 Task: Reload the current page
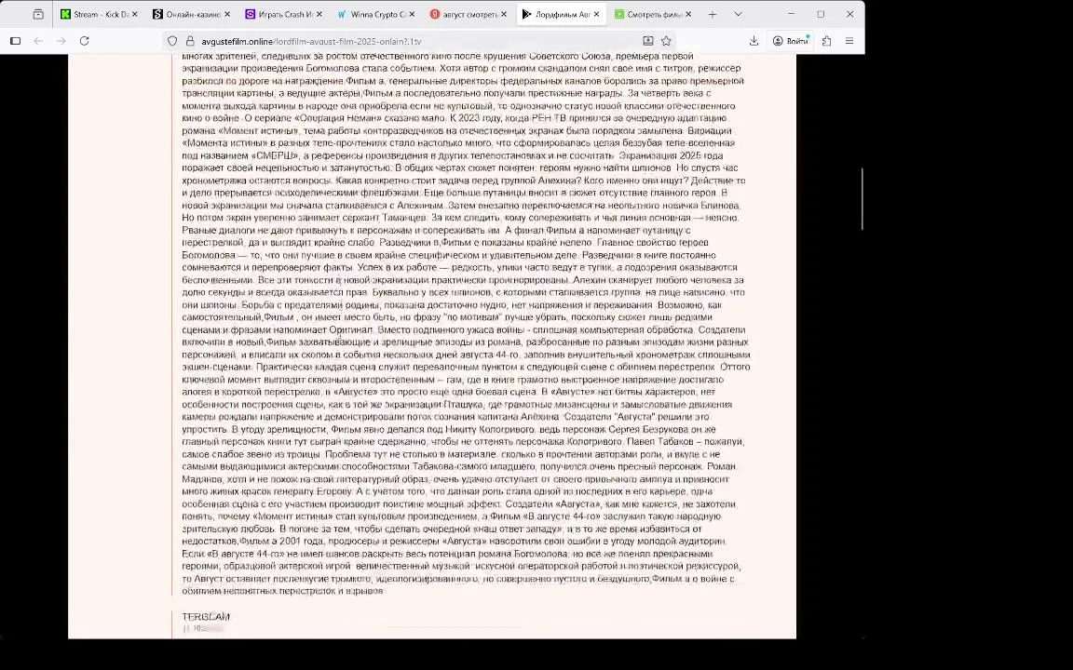(x=84, y=41)
